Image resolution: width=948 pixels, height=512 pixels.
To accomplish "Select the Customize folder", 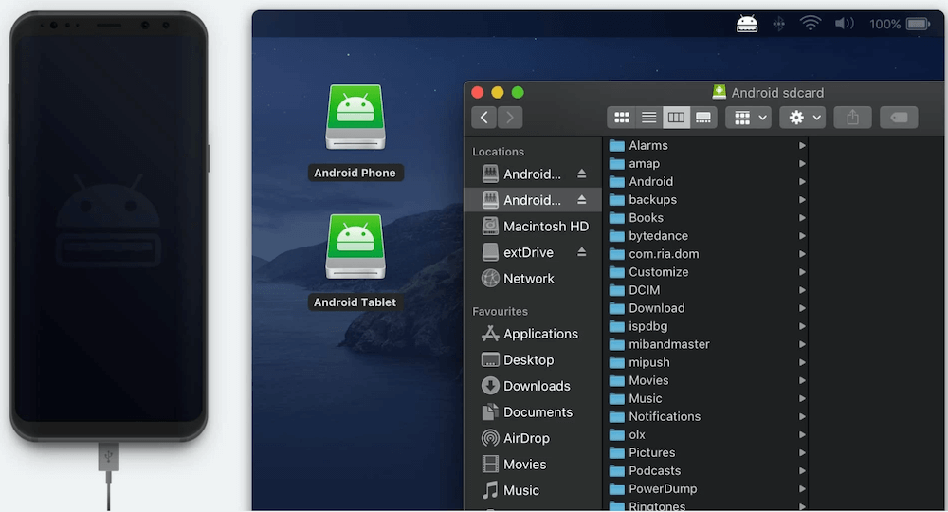I will tap(706, 272).
